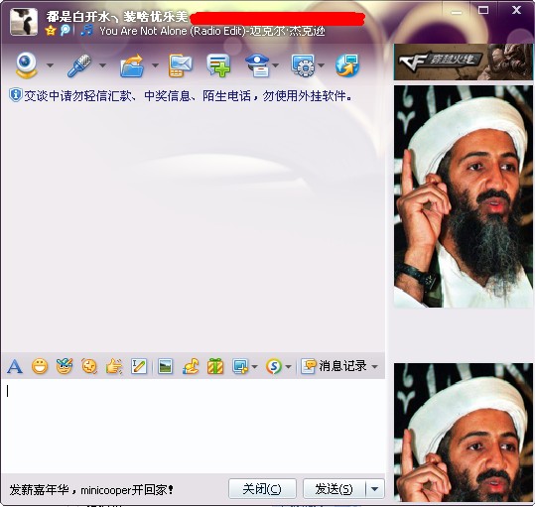
Task: Open the handwriting pencil pad icon
Action: (x=139, y=366)
